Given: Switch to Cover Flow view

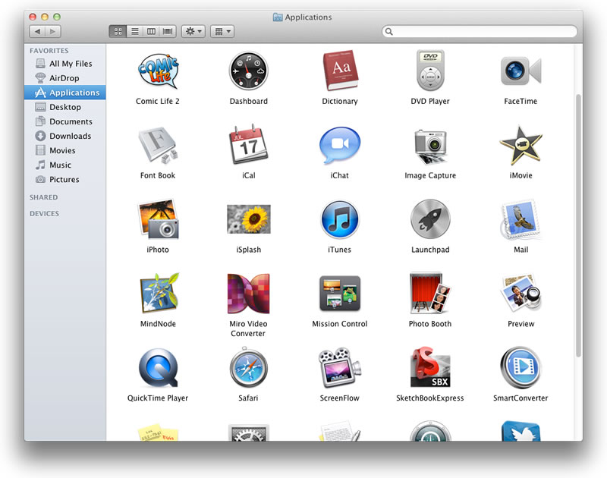Looking at the screenshot, I should [168, 32].
